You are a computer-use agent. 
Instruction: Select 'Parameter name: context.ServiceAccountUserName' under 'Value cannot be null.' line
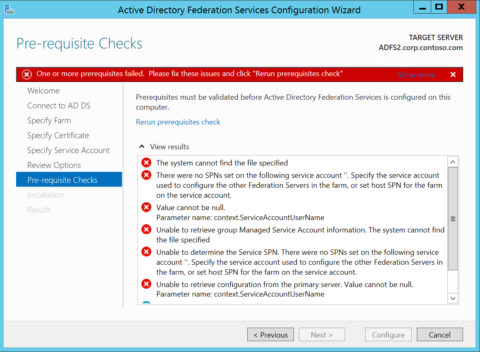(x=240, y=218)
